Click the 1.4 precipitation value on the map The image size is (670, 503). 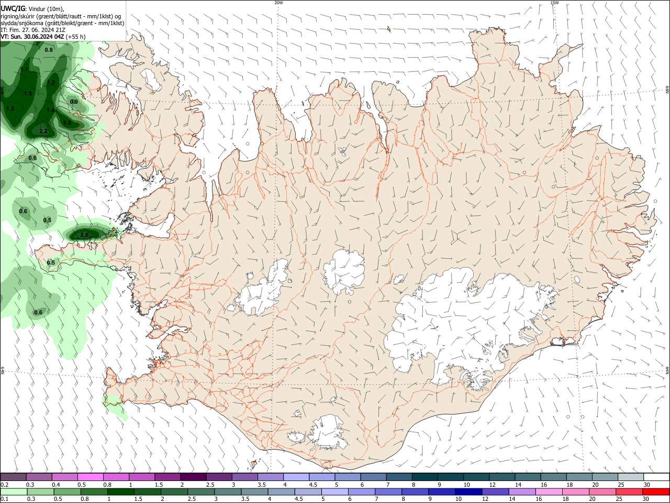(x=50, y=110)
